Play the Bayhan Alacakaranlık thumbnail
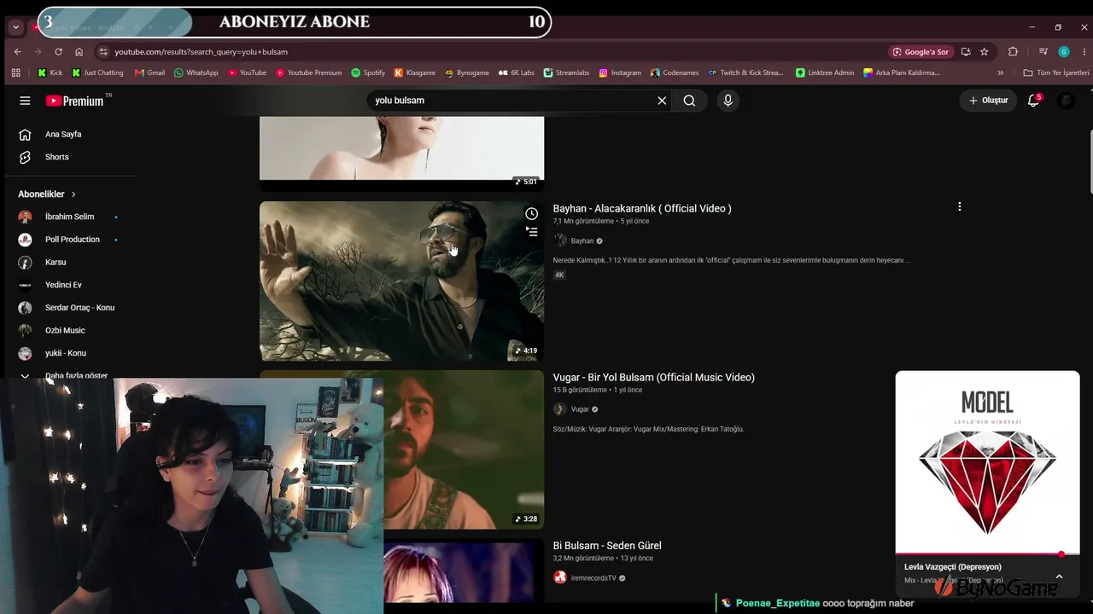Screen dimensions: 1093x614 pyautogui.click(x=401, y=281)
